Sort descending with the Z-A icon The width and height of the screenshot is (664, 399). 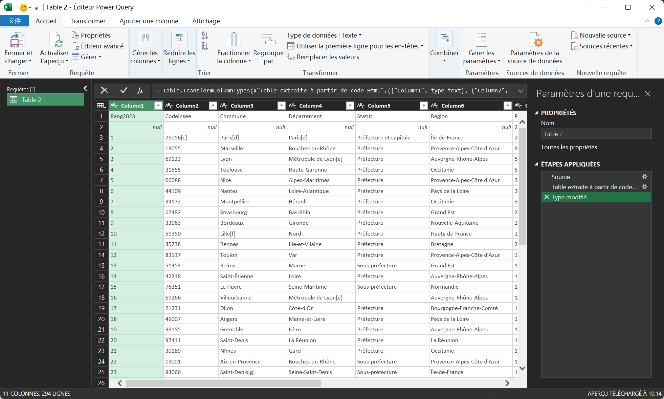pos(205,46)
